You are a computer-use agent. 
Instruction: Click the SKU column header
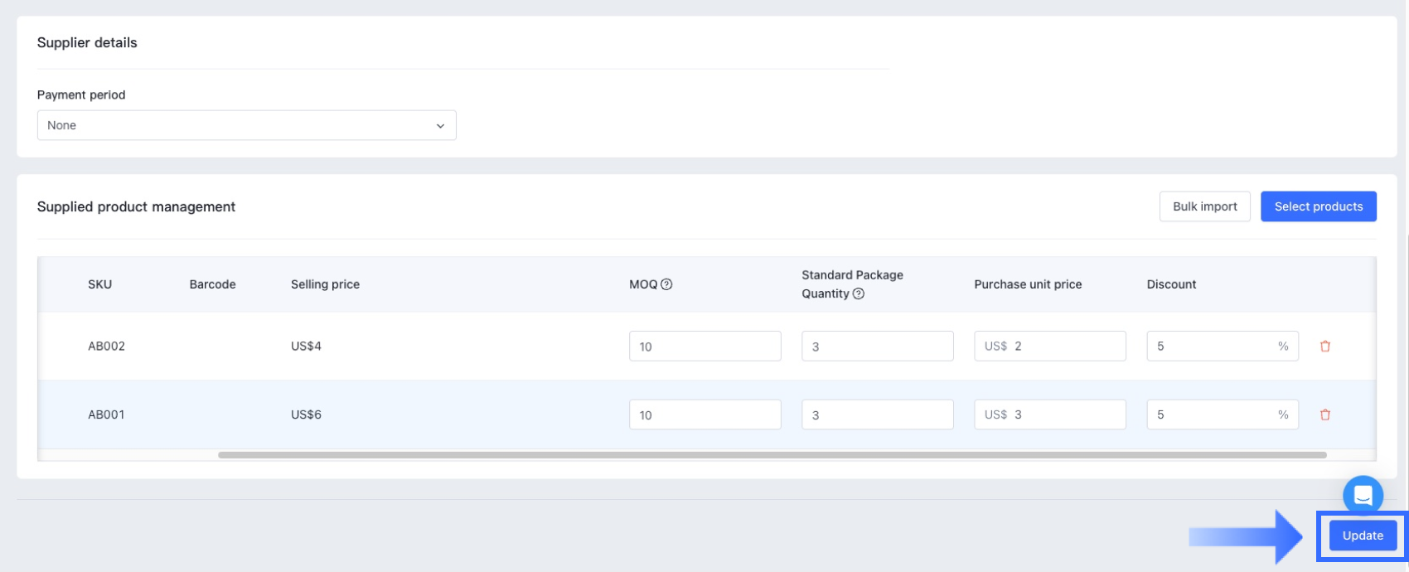tap(99, 284)
